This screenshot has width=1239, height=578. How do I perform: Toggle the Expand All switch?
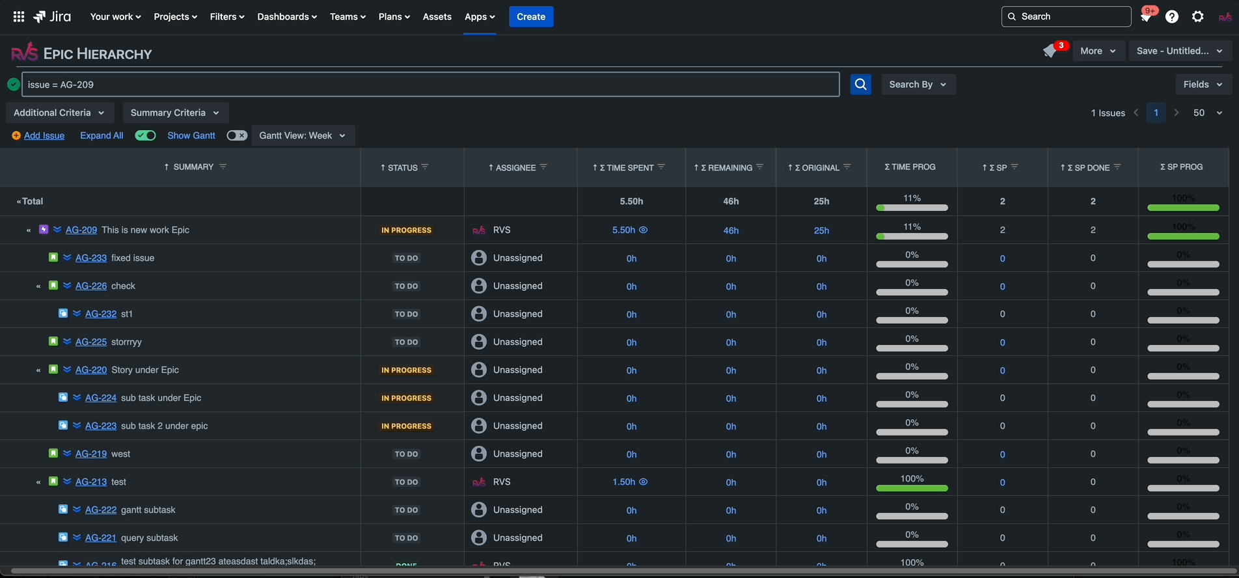coord(145,135)
